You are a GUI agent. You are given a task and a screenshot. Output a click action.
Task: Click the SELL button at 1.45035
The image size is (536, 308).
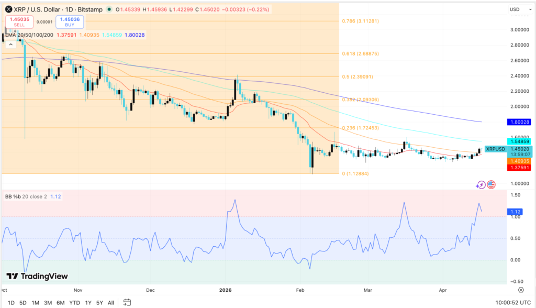pos(19,21)
